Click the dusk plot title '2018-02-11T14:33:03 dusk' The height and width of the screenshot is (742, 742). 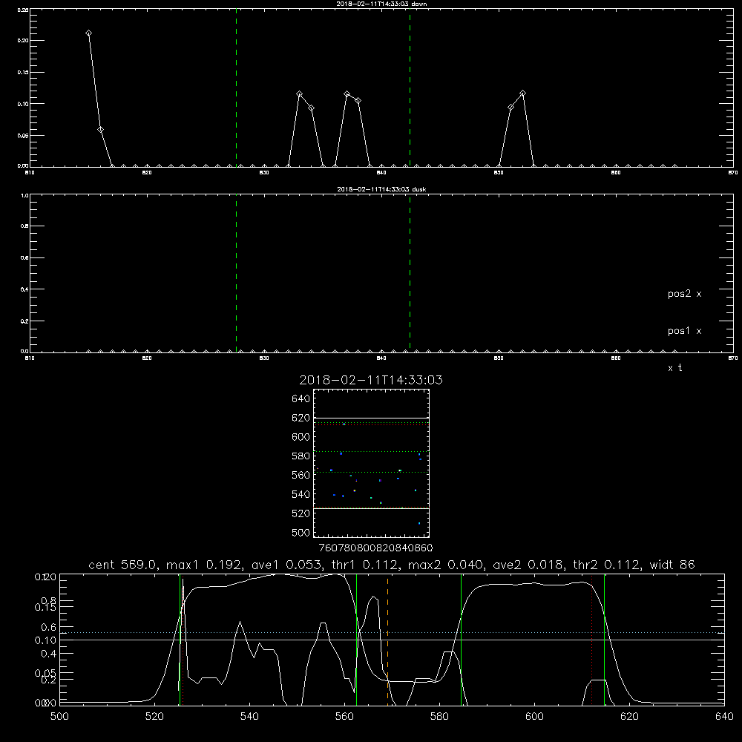click(381, 189)
